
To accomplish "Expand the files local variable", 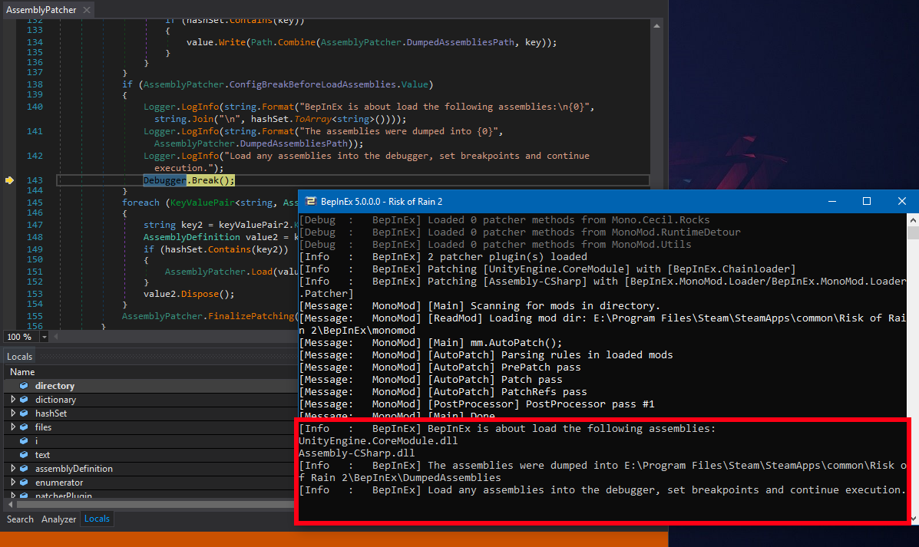I will (x=13, y=427).
